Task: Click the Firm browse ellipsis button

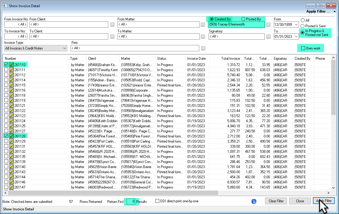Action: click(x=203, y=48)
